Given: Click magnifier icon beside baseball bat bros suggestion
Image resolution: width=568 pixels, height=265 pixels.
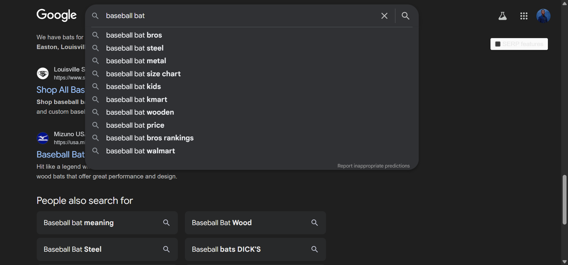Looking at the screenshot, I should (95, 35).
